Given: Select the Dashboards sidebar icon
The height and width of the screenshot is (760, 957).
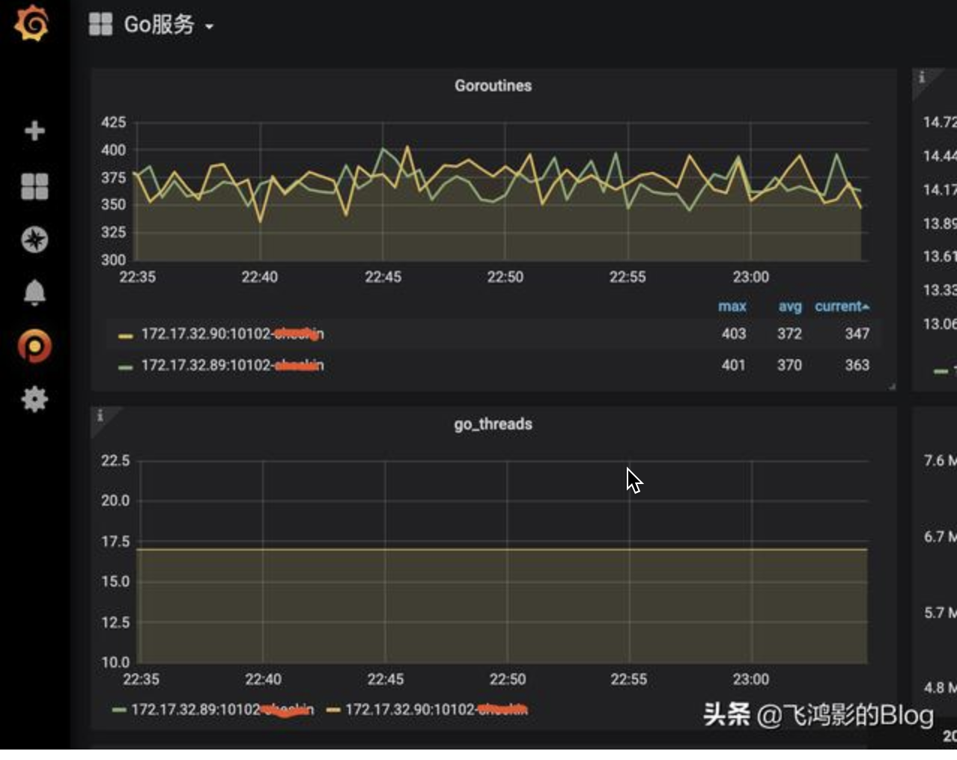Looking at the screenshot, I should click(33, 185).
